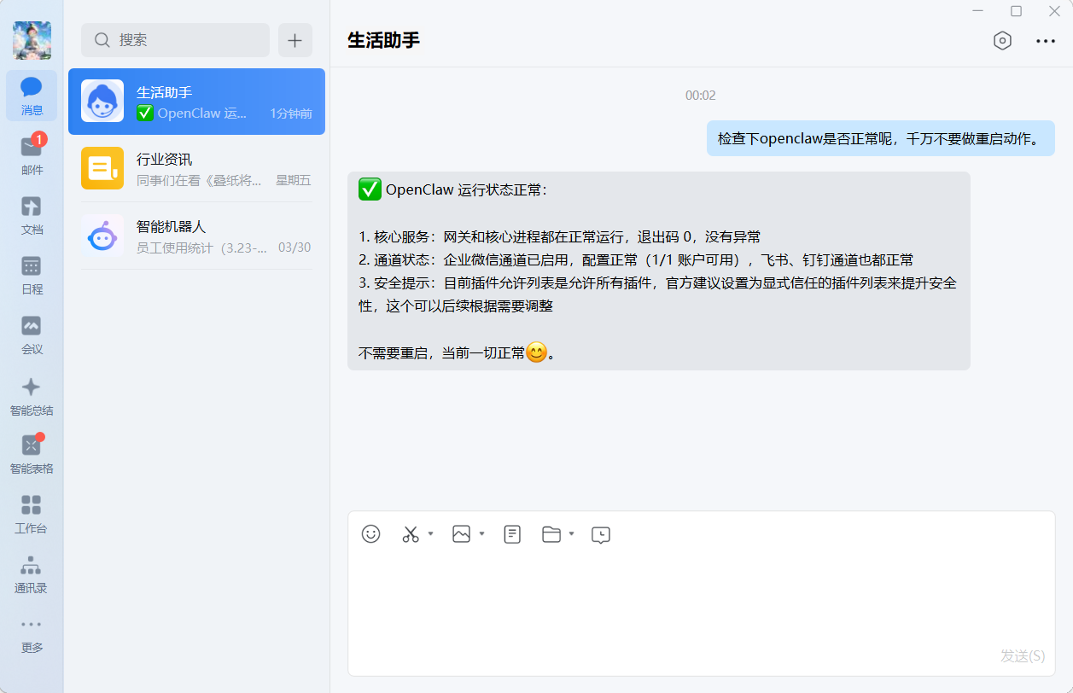Click the 搜索 search field
Screen dimensions: 1073x693
click(x=175, y=40)
